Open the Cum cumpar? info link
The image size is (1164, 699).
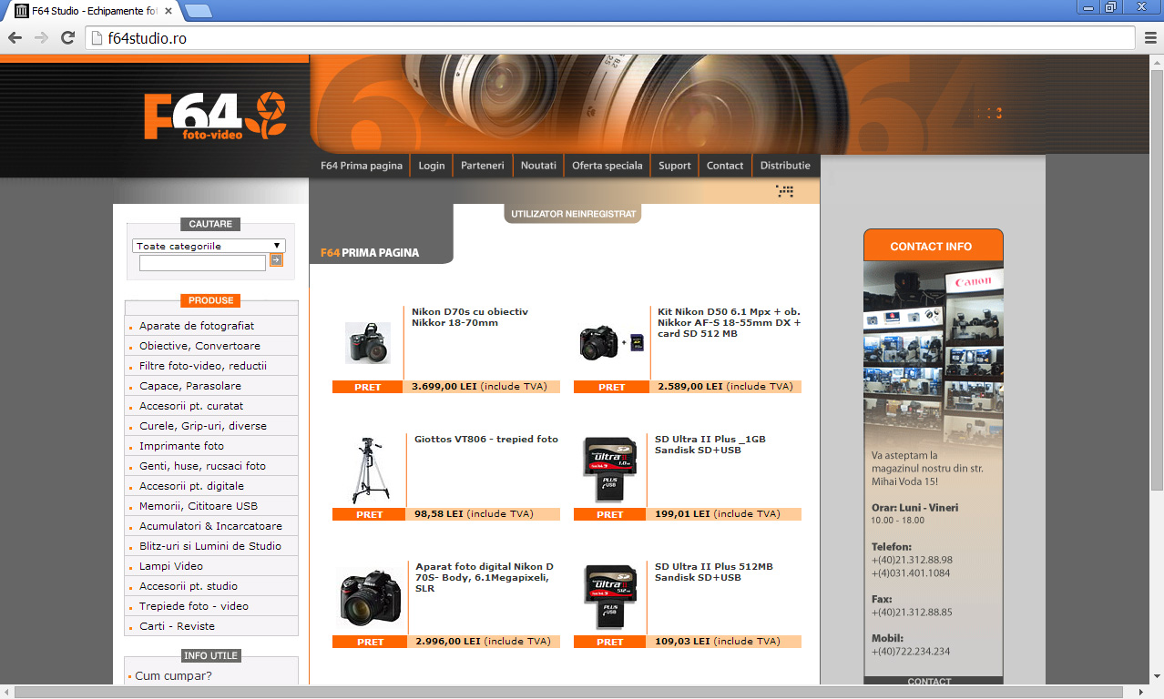tap(173, 676)
